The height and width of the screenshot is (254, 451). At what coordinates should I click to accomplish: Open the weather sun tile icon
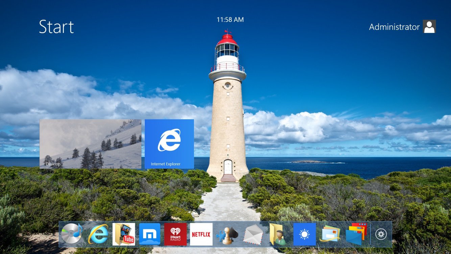[305, 234]
